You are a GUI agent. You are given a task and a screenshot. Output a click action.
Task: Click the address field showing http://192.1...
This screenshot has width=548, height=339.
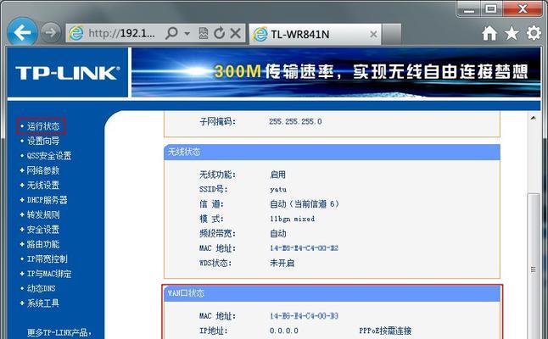(121, 34)
